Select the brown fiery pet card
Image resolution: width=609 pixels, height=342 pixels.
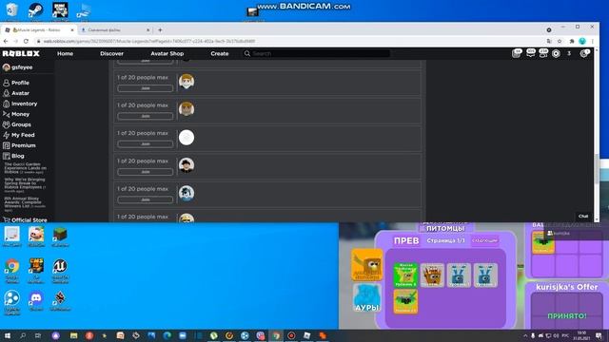click(x=432, y=275)
